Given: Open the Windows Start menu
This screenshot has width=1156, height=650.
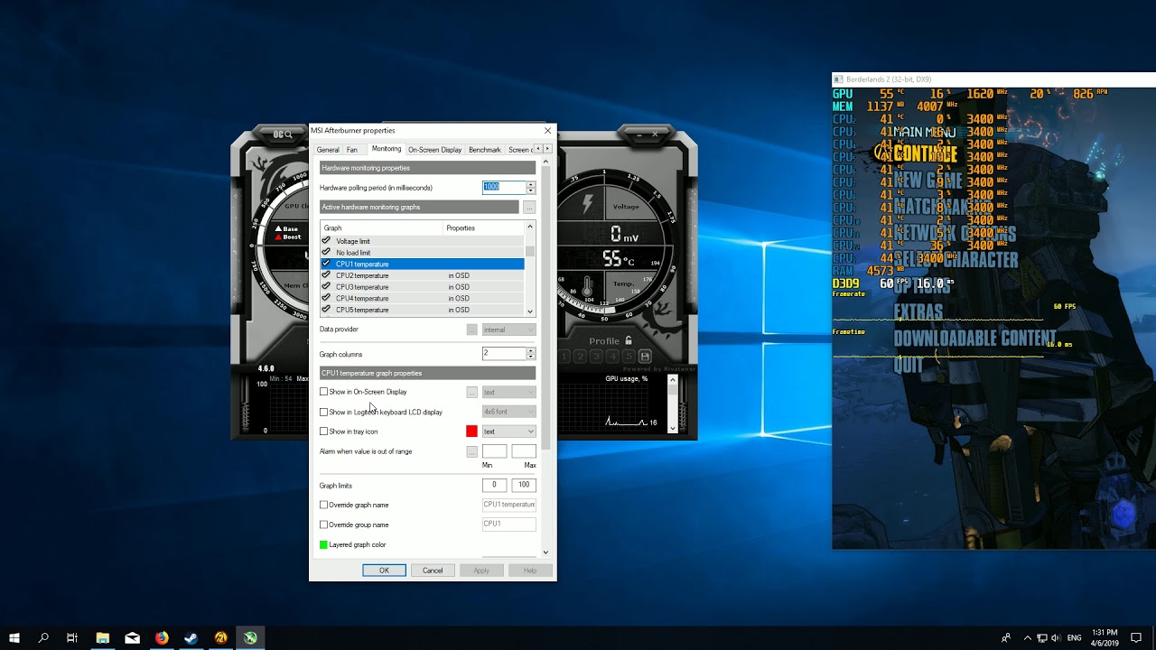Looking at the screenshot, I should pos(14,637).
